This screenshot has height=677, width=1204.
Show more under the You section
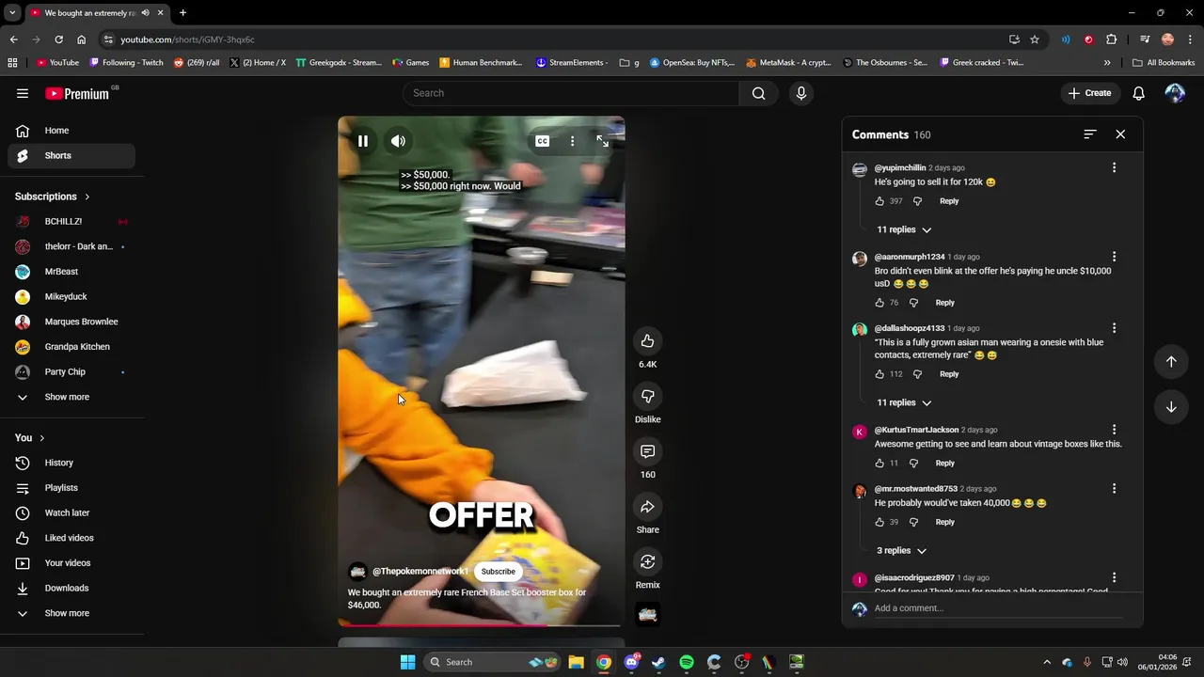click(71, 613)
